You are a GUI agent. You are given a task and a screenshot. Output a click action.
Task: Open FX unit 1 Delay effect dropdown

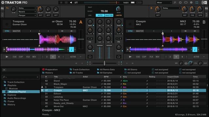[27, 8]
